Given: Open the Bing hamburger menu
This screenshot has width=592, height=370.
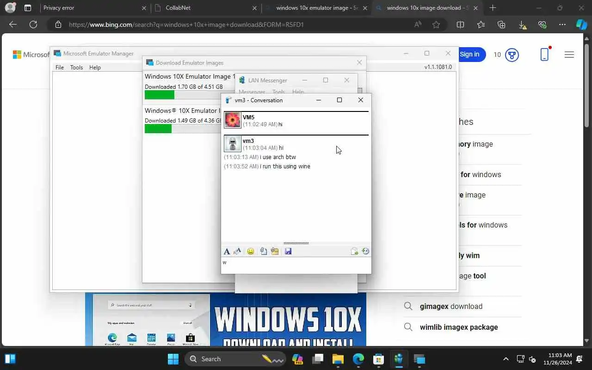Looking at the screenshot, I should pyautogui.click(x=569, y=55).
